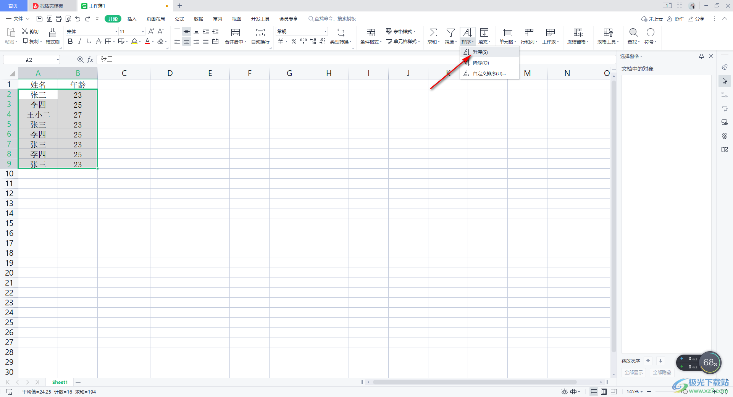Click the Find 查找 magnifier icon
This screenshot has height=397, width=733.
(633, 32)
